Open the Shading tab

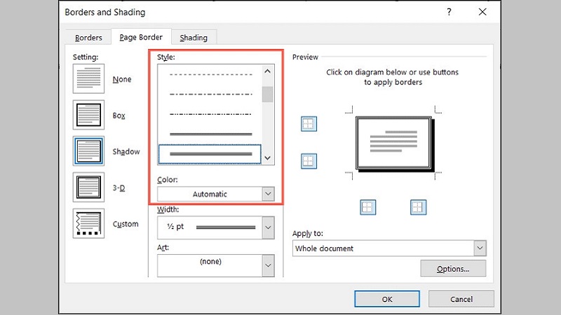(x=194, y=38)
